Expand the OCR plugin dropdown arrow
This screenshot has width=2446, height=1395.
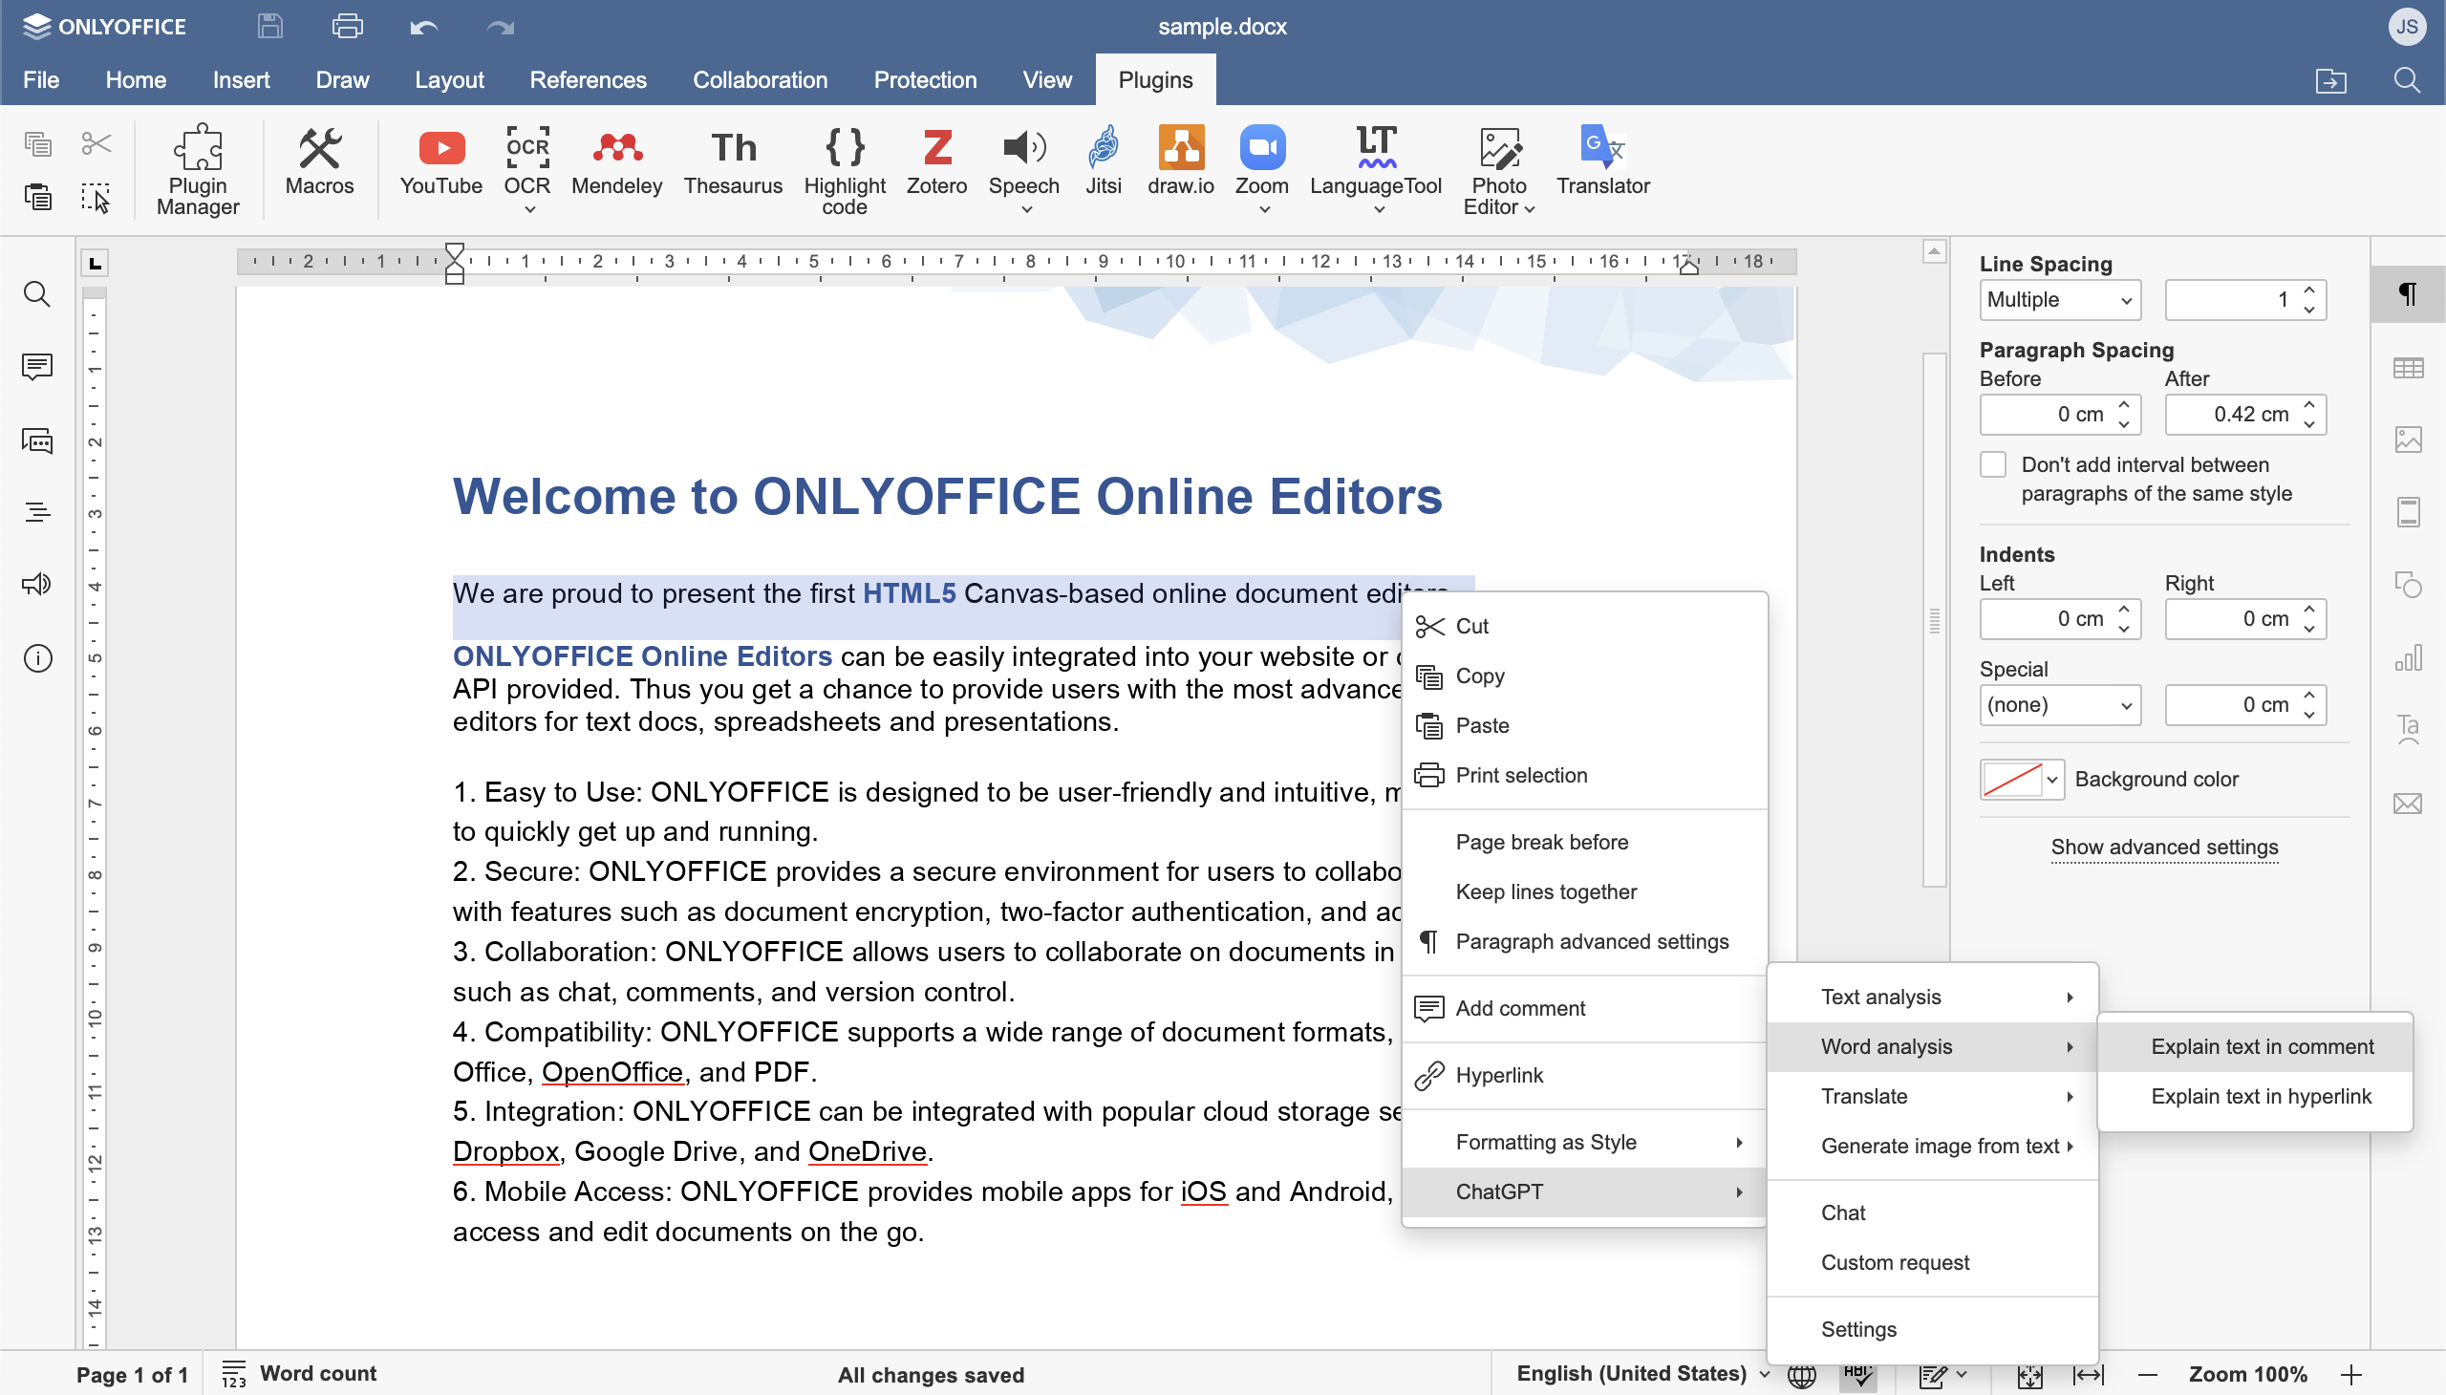[x=529, y=209]
